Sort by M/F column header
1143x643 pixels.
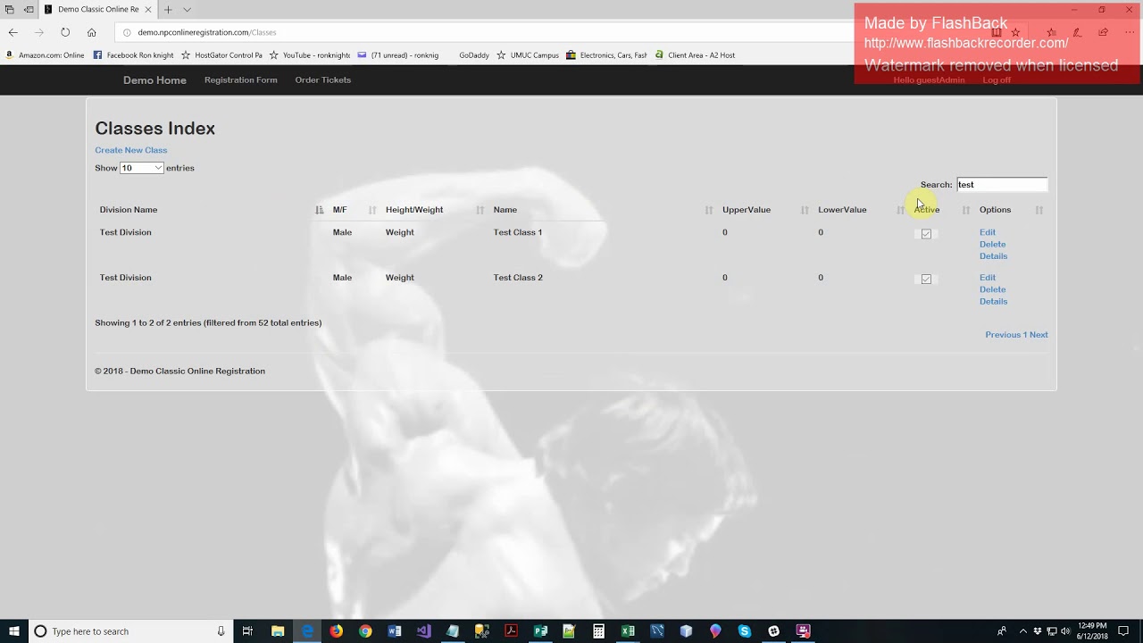(354, 210)
